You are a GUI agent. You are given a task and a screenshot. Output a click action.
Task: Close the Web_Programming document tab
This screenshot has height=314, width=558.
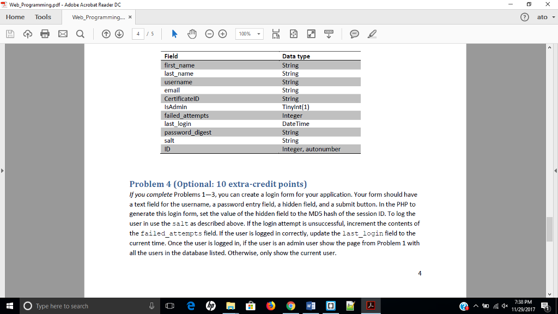[130, 17]
